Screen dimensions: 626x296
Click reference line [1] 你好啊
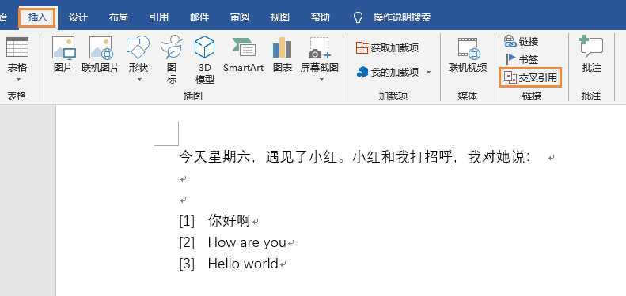(214, 220)
